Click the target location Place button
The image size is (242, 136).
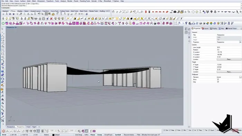point(229,72)
